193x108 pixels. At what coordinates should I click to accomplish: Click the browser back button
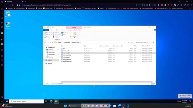6,5
